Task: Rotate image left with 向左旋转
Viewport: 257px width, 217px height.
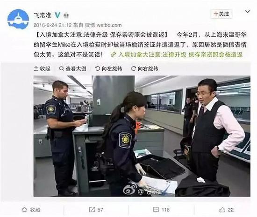Action: coord(109,68)
